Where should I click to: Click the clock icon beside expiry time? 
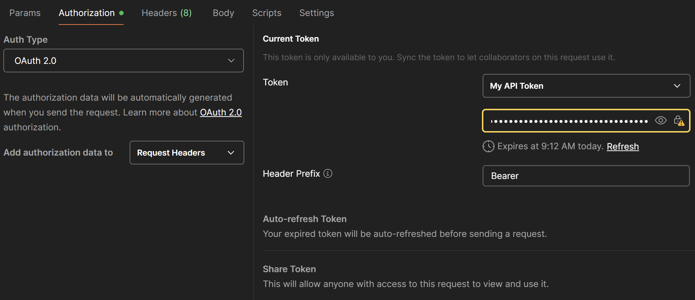[x=488, y=146]
